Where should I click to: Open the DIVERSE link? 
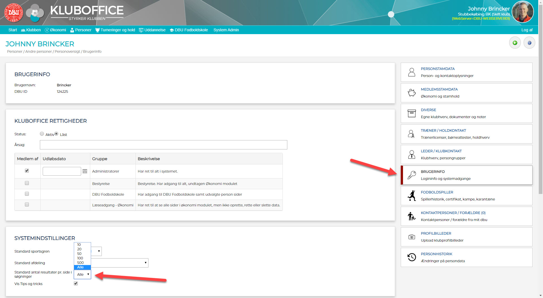click(428, 110)
